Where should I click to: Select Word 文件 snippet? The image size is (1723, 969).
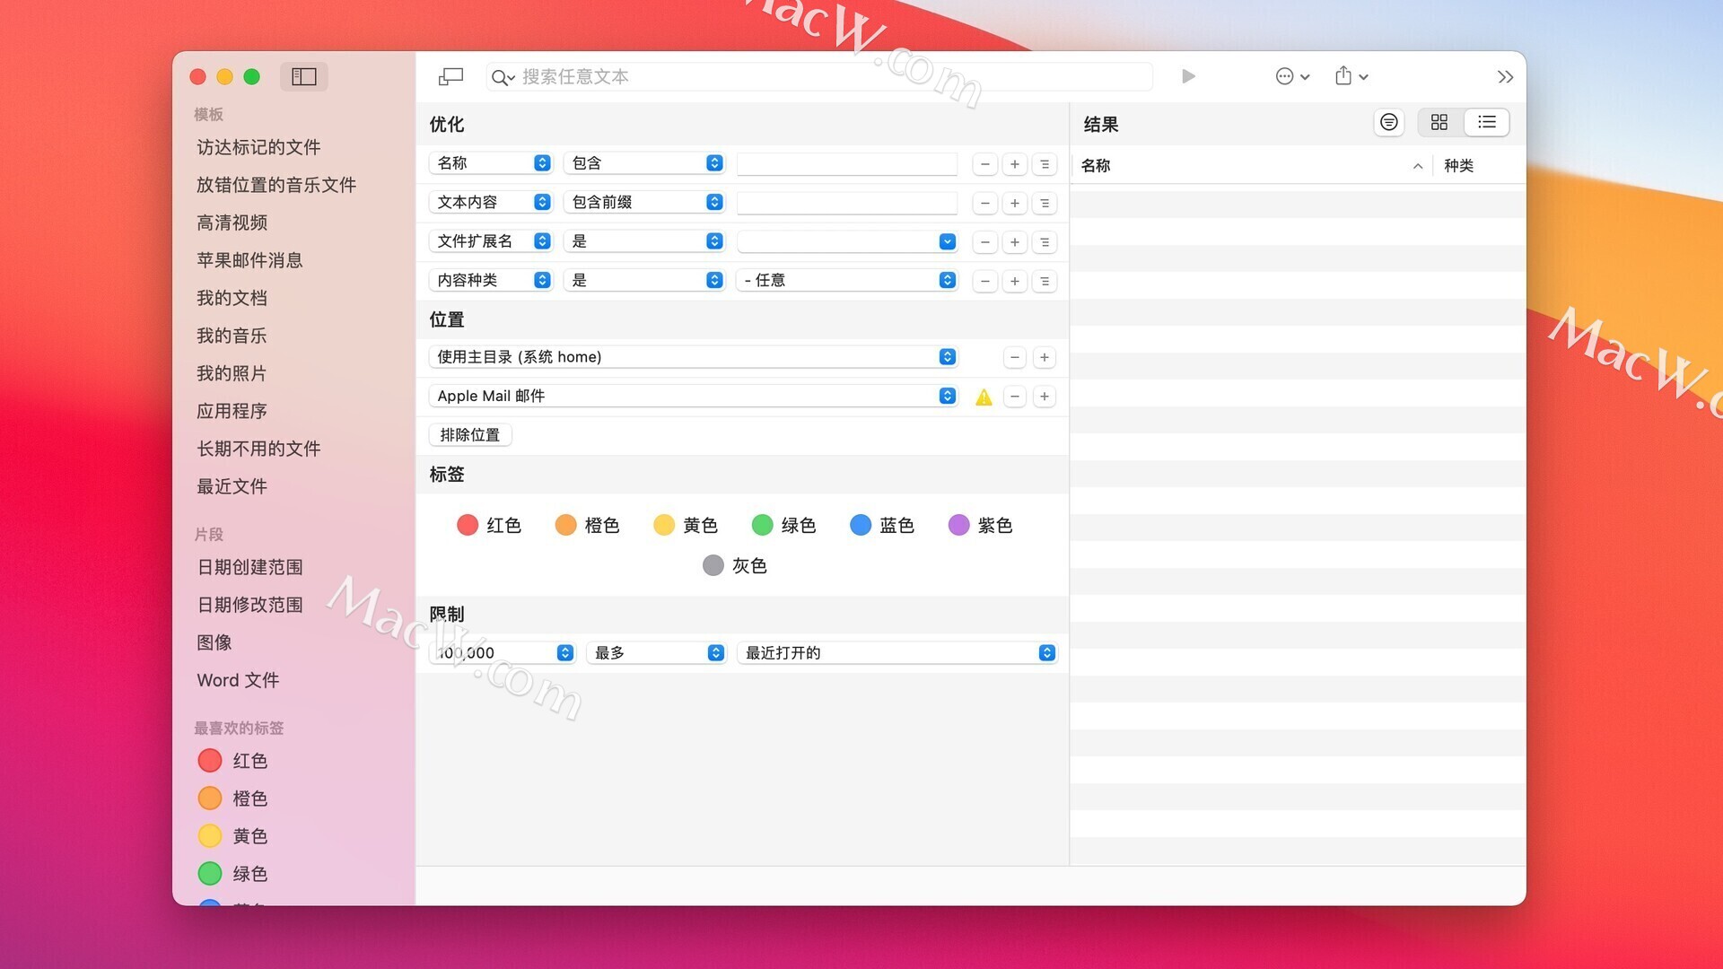point(238,680)
